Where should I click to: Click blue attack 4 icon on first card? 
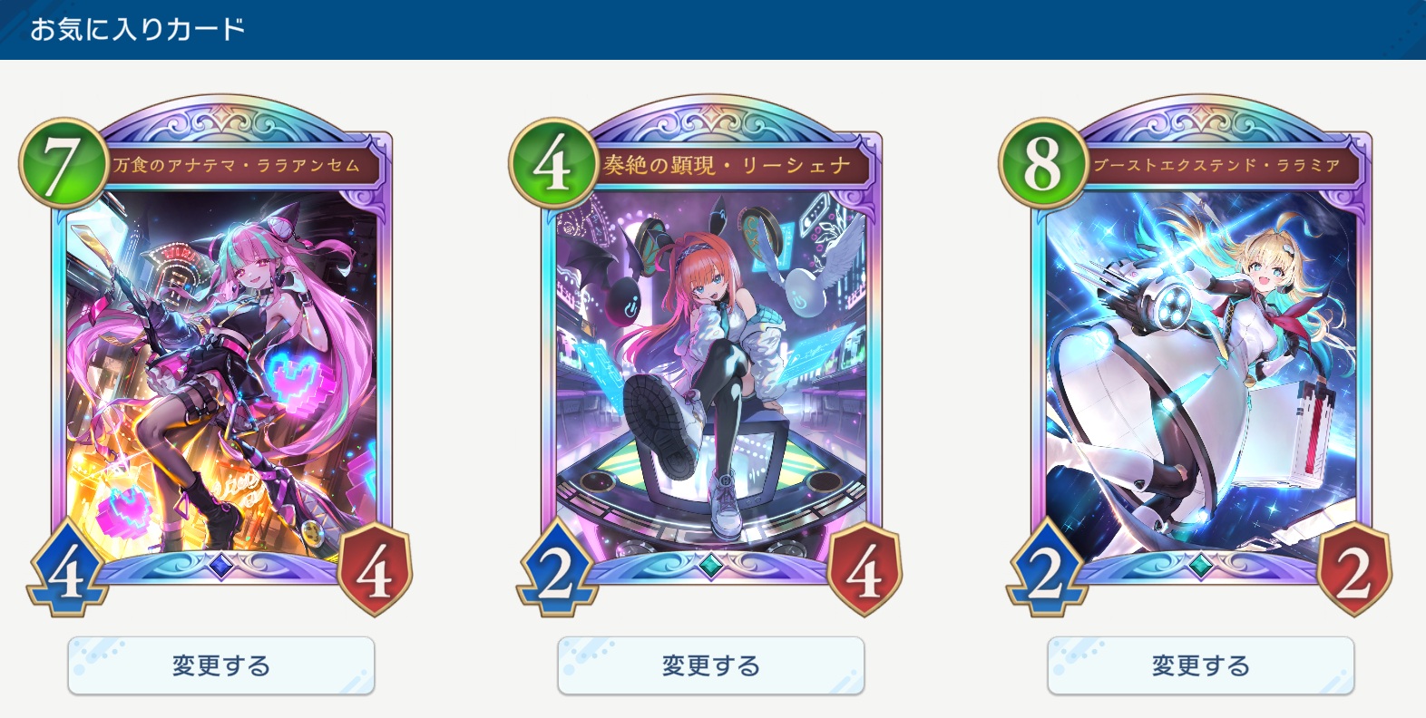pos(67,569)
